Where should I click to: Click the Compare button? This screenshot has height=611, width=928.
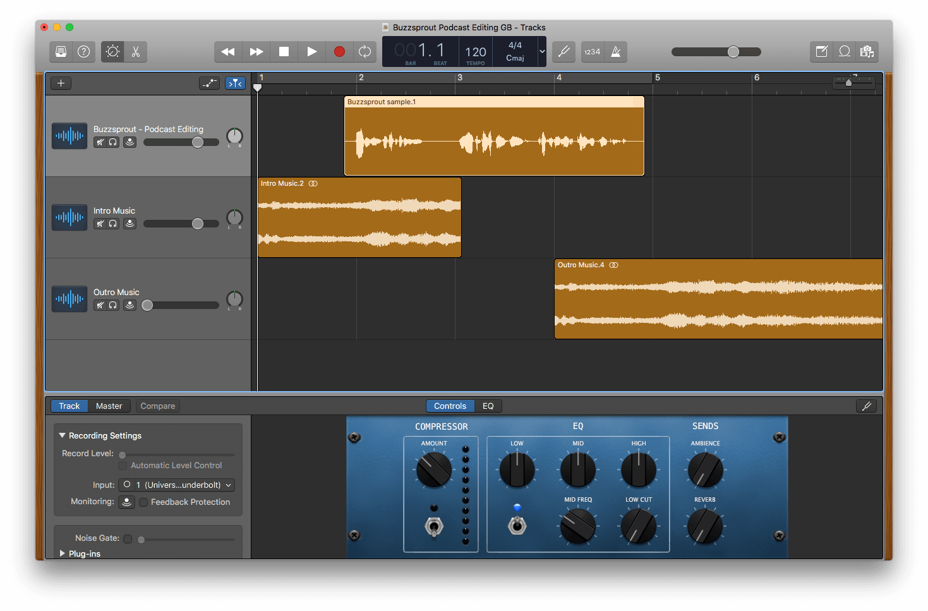(x=157, y=406)
